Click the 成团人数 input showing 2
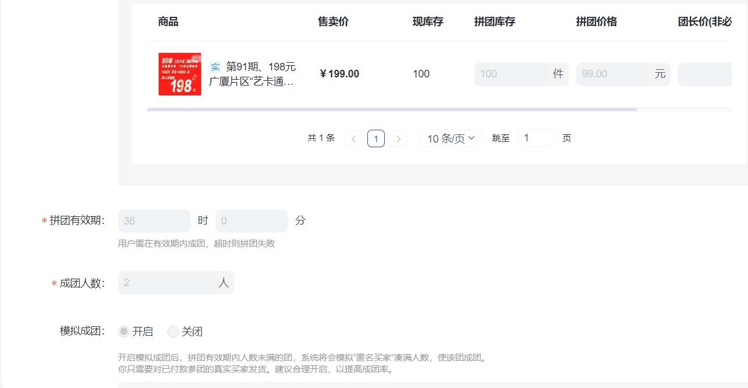The height and width of the screenshot is (388, 748). click(176, 283)
